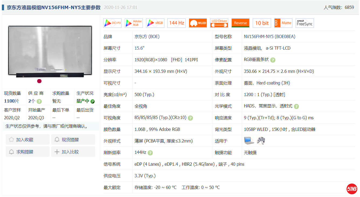This screenshot has width=360, height=197.
Task: Click the Matte surface badge
Action: [x=283, y=23]
